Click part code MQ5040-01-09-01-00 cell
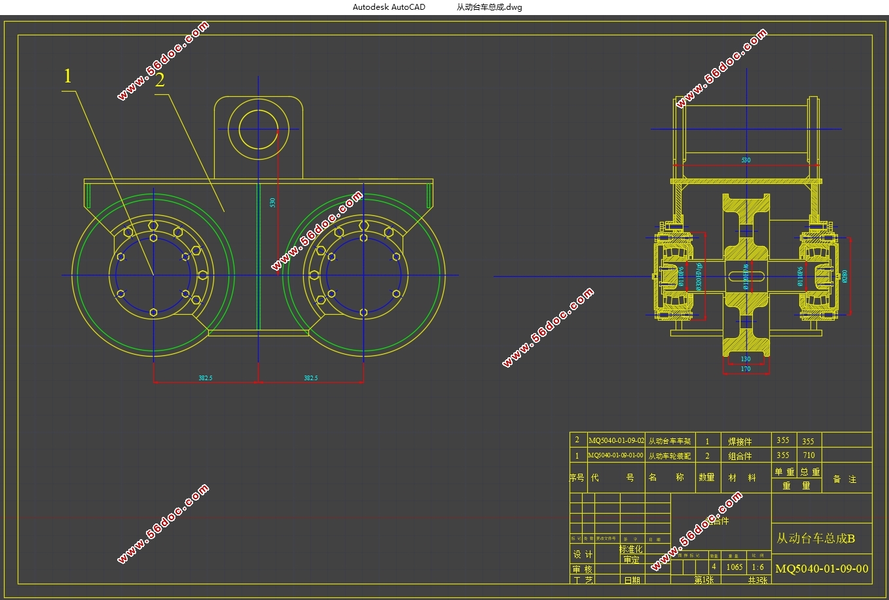889x600 pixels. pos(616,455)
